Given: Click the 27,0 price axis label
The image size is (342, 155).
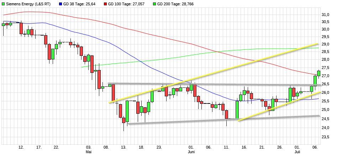Looking at the screenshot, I should coord(325,76).
